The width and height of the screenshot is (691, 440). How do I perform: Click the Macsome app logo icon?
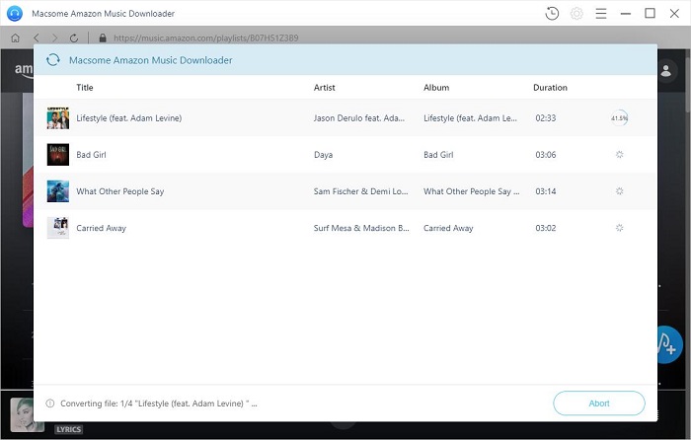[15, 13]
